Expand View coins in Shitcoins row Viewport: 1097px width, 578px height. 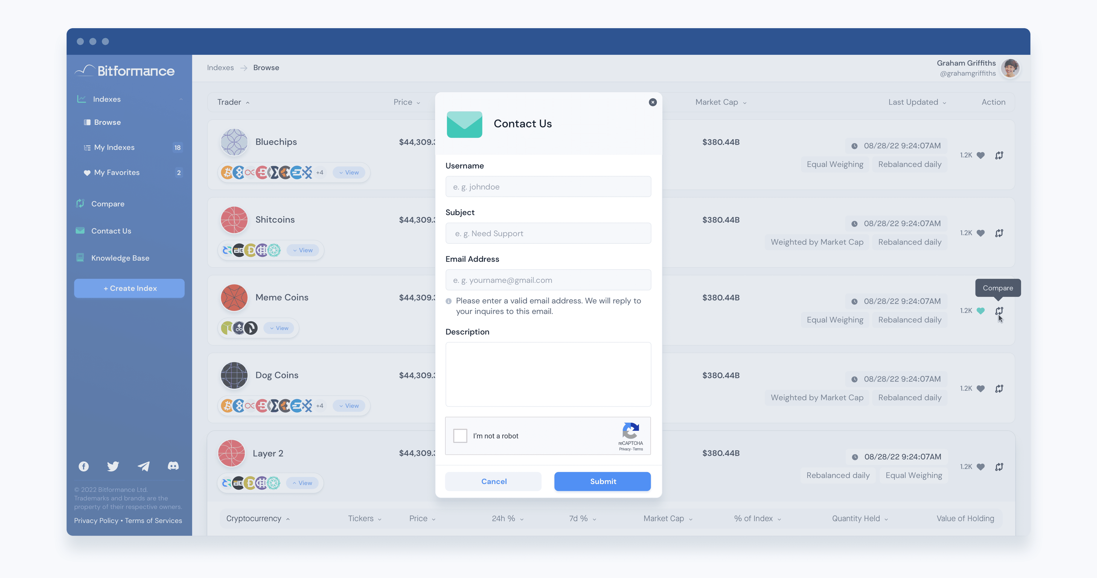pos(303,250)
